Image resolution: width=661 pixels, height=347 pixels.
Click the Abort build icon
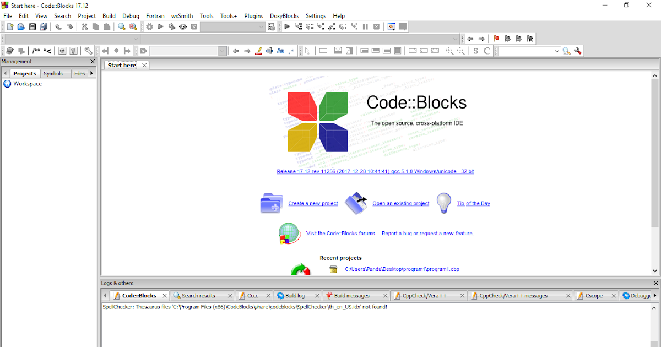(x=194, y=26)
